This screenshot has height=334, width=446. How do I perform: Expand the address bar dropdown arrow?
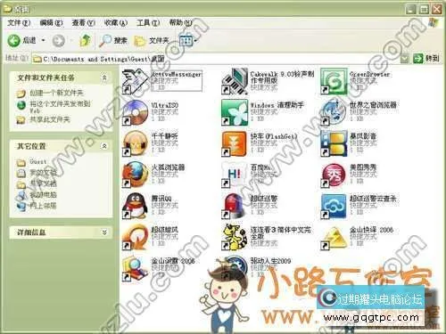coord(404,59)
